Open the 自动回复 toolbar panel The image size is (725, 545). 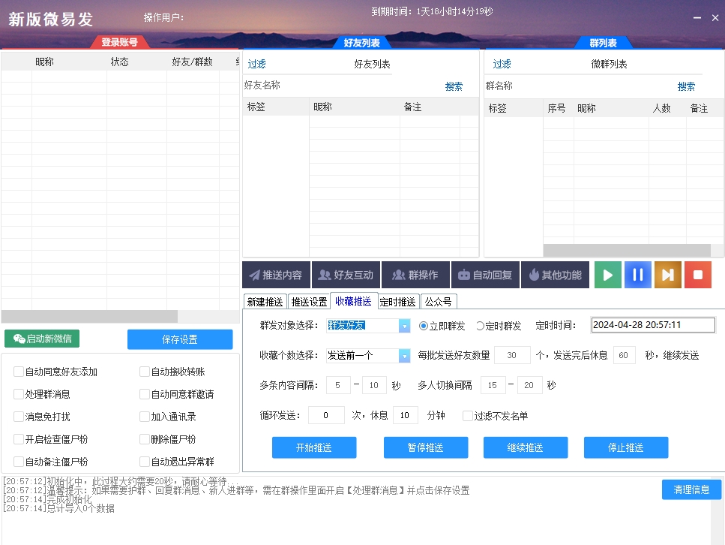(x=485, y=274)
